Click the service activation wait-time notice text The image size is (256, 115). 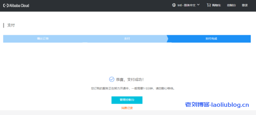coord(133,88)
